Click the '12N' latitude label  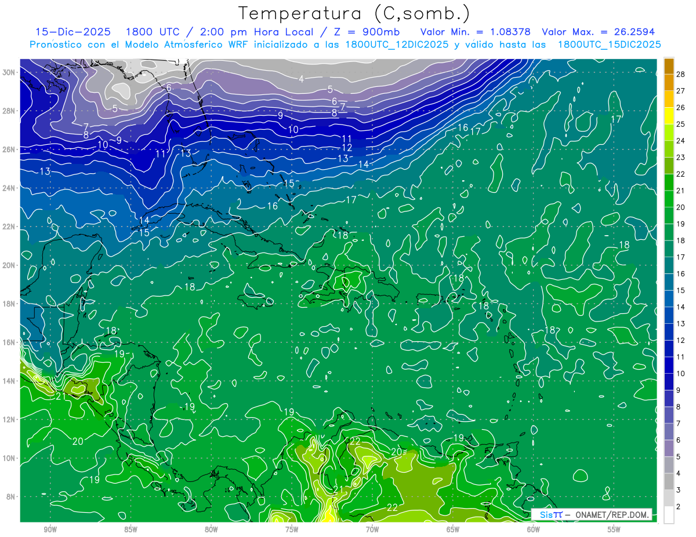click(9, 419)
